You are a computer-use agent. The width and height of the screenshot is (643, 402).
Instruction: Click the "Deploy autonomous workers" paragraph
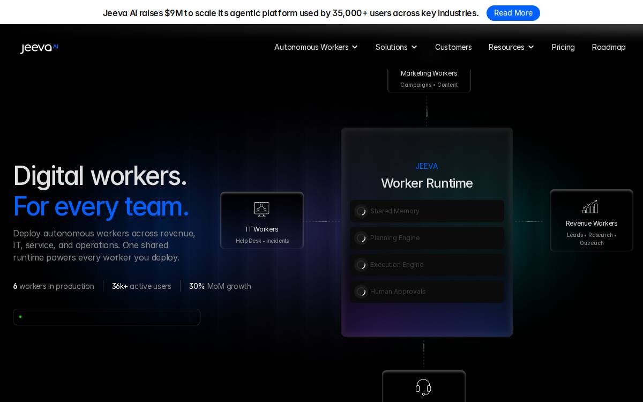[x=104, y=245]
